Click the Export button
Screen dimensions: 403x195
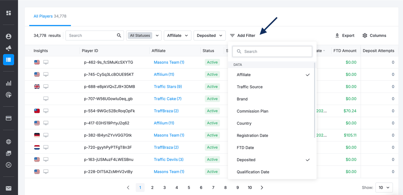(x=345, y=36)
